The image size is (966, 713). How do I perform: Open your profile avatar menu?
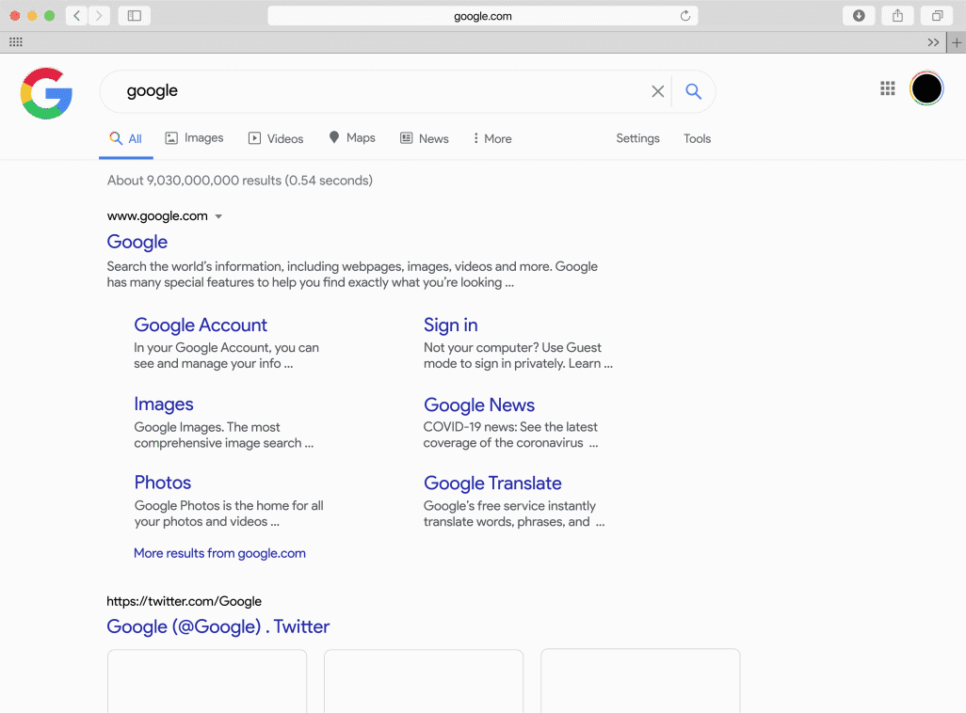926,87
